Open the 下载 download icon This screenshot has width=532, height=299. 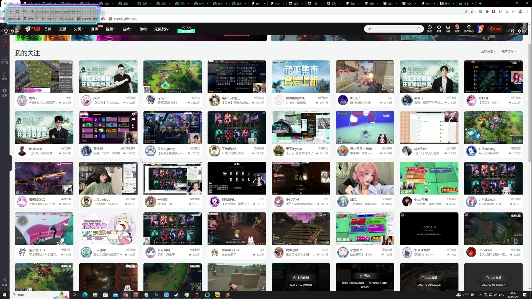coord(448,28)
